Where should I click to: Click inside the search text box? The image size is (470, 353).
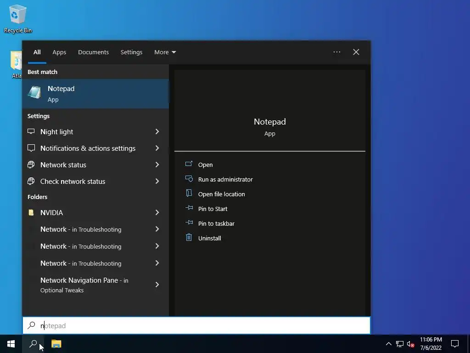pyautogui.click(x=196, y=325)
